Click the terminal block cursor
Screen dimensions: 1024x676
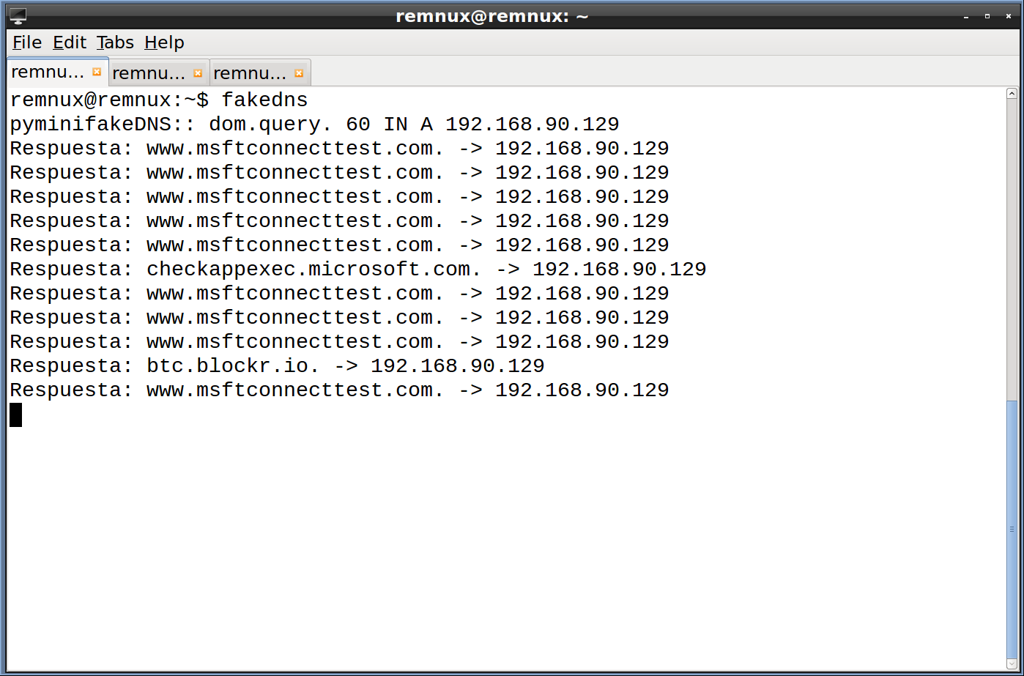[x=16, y=415]
